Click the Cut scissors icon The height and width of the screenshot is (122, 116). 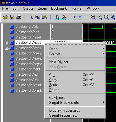(x=31, y=17)
